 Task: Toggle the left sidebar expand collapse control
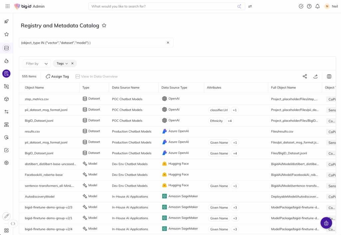pyautogui.click(x=13, y=224)
